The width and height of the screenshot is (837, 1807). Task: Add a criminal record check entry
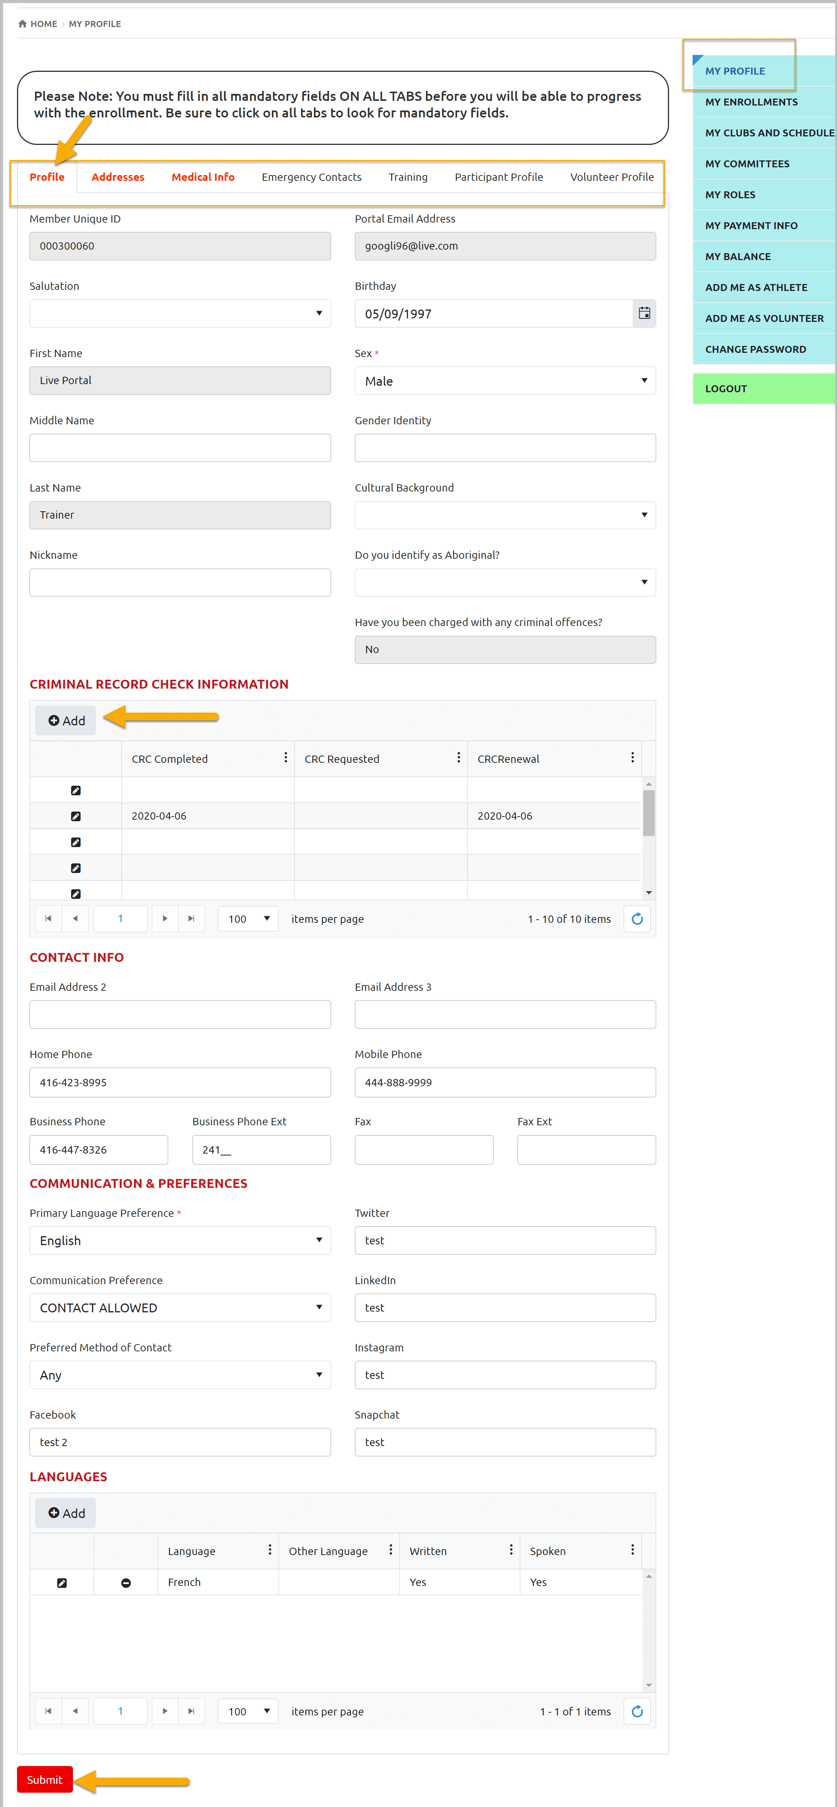pyautogui.click(x=66, y=720)
